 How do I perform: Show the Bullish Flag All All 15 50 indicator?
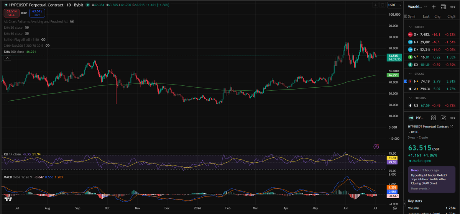point(43,39)
